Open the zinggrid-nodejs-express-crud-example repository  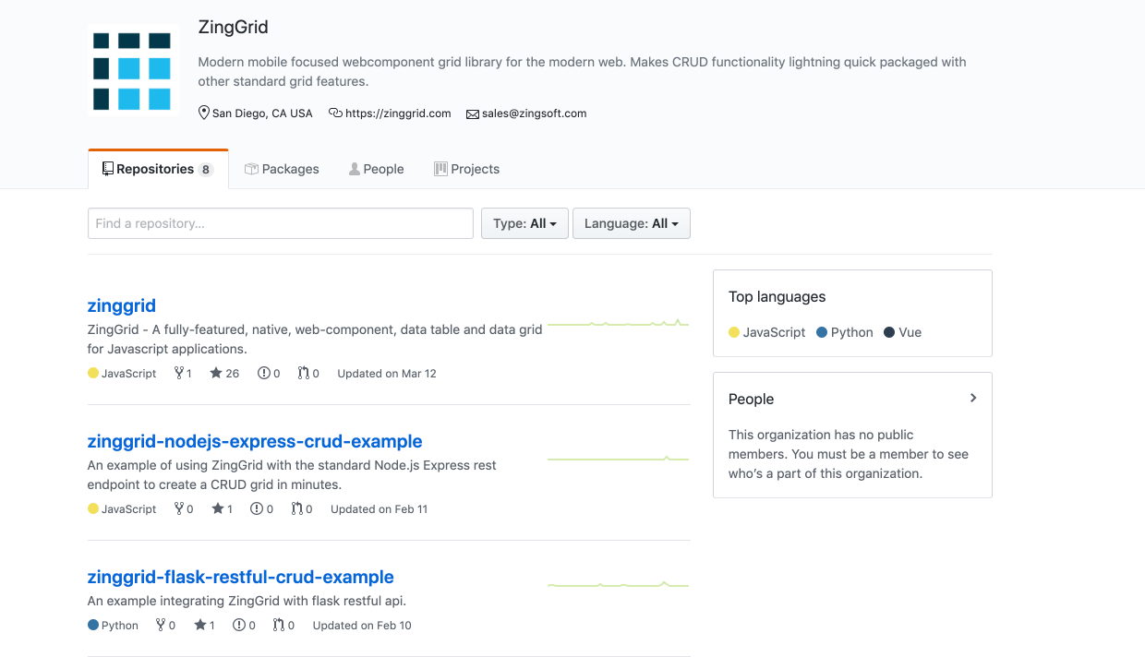pos(254,441)
